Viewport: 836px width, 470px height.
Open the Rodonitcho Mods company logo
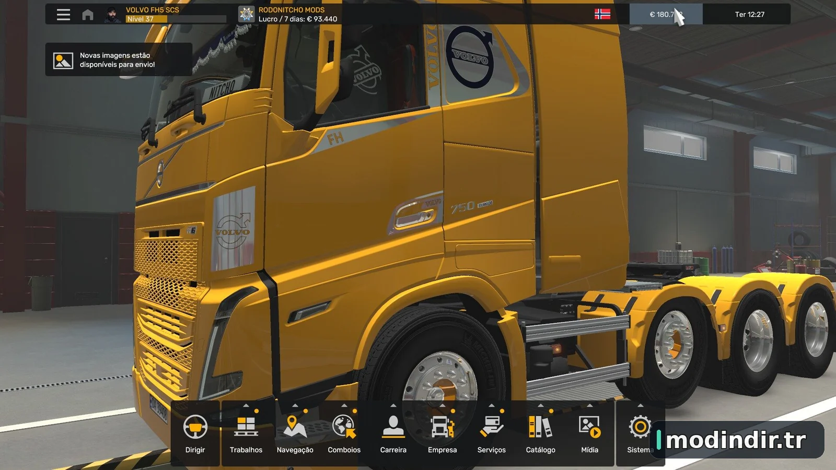(246, 15)
